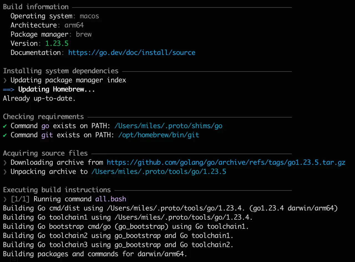
Task: Click the 'Package manager: brew' line
Action: pos(51,34)
